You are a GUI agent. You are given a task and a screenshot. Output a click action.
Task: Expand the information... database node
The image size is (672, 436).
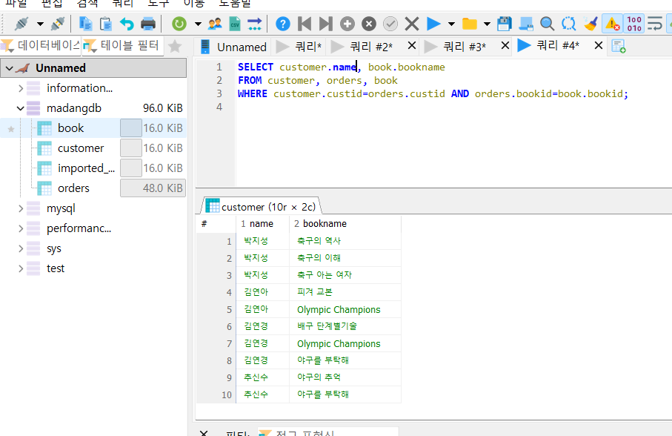click(x=21, y=88)
